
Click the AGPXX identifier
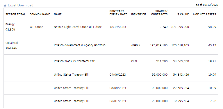136,45
